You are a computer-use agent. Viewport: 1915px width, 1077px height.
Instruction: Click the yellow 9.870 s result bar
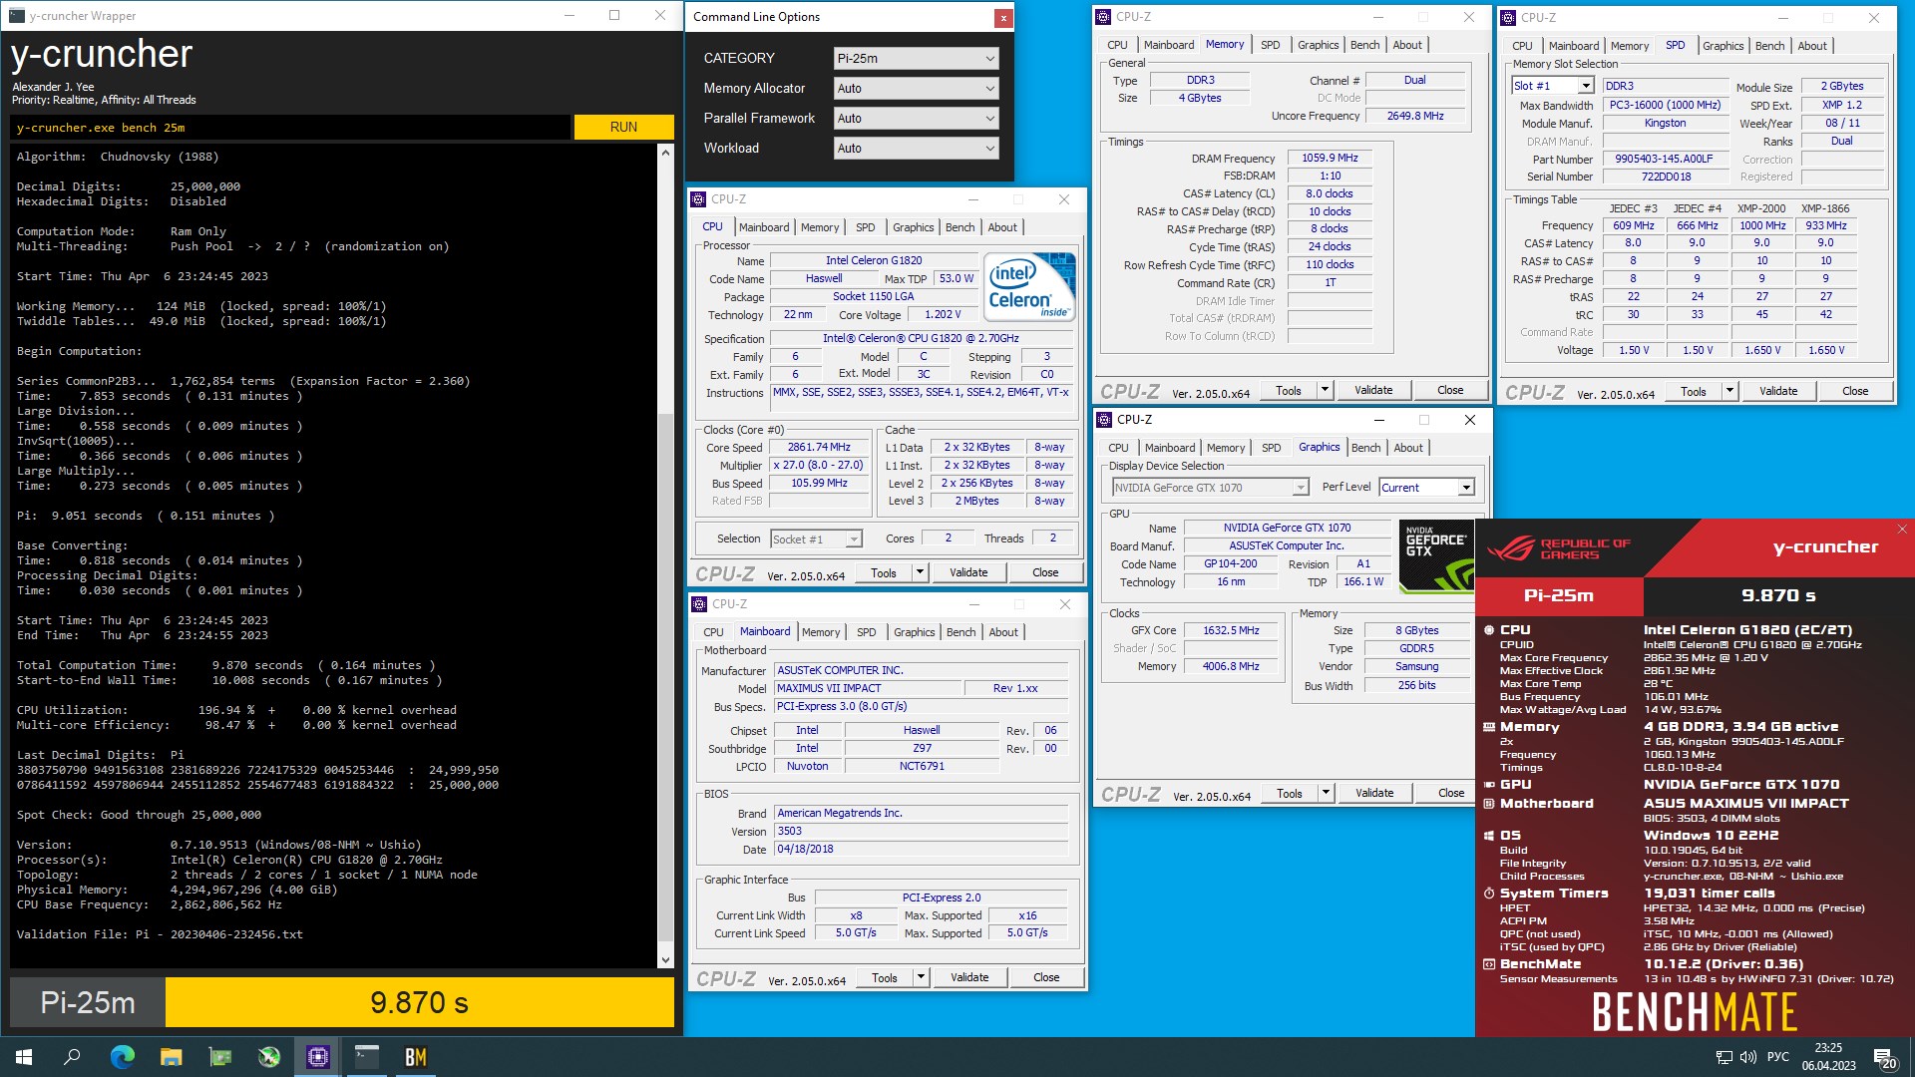pyautogui.click(x=420, y=1002)
